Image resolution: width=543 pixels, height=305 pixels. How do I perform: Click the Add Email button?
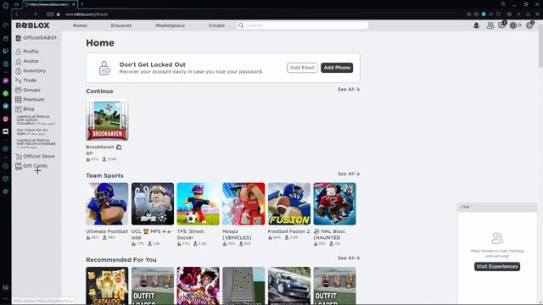[302, 68]
